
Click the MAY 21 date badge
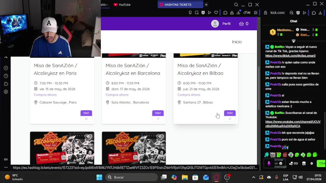(230, 115)
